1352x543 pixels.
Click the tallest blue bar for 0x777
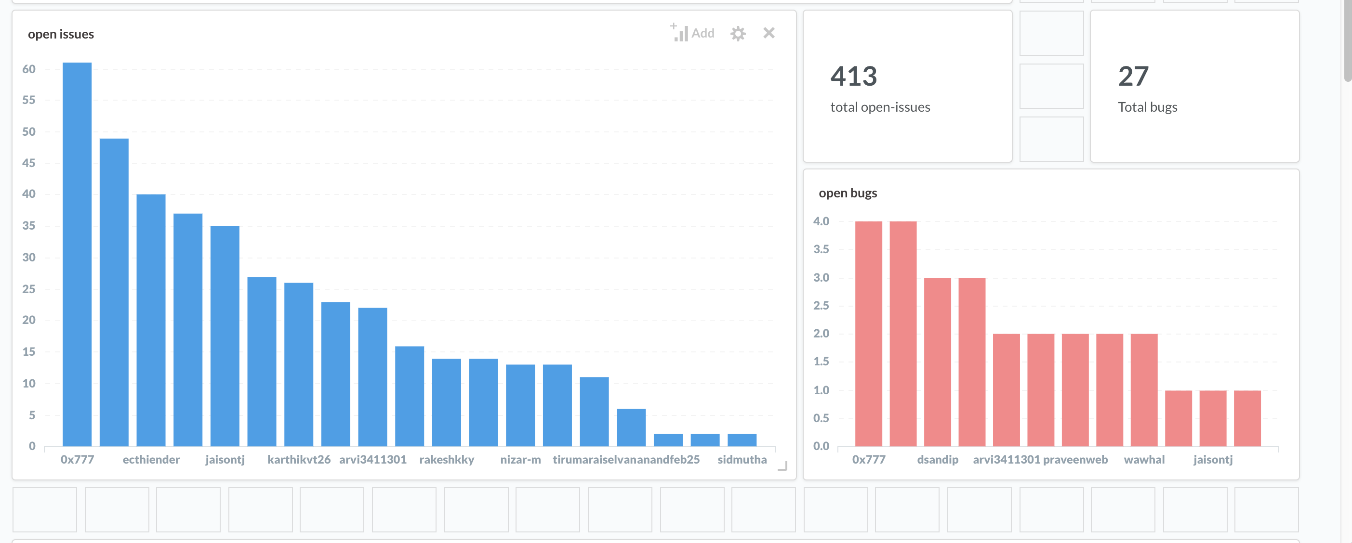tap(77, 254)
